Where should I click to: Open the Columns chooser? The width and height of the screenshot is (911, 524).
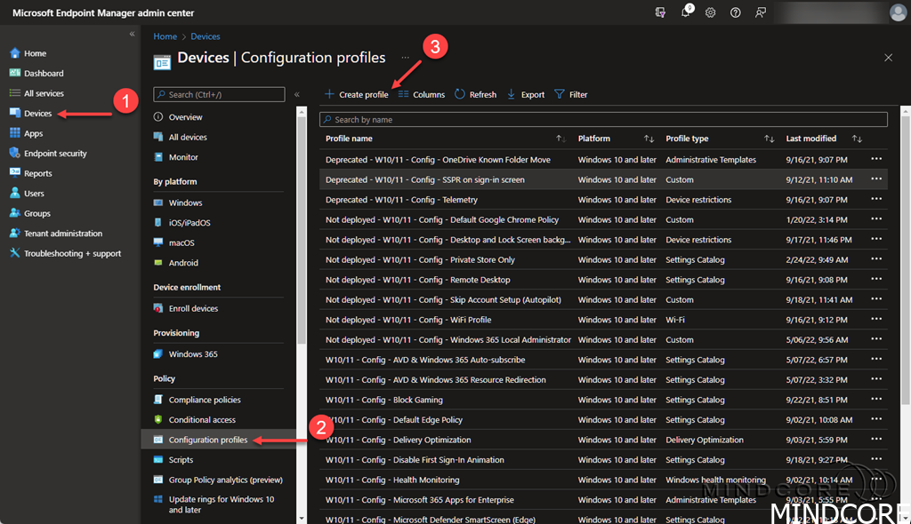(x=421, y=94)
